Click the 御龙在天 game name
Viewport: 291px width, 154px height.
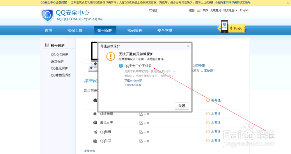[107, 123]
